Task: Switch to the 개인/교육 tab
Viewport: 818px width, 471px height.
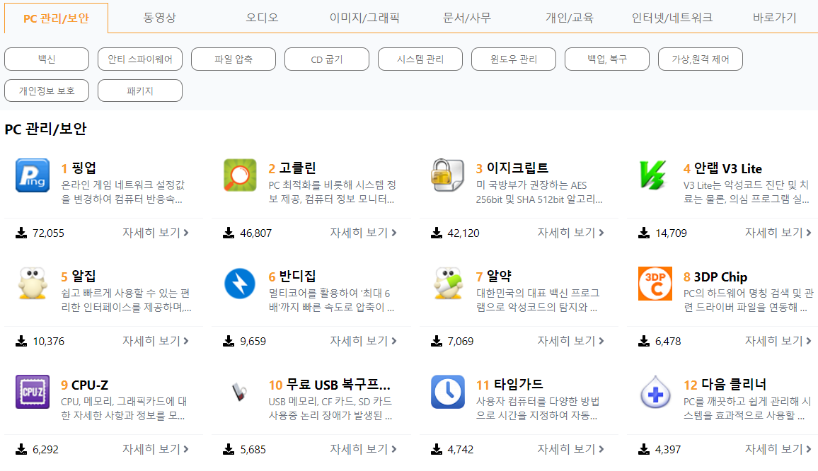Action: tap(569, 18)
